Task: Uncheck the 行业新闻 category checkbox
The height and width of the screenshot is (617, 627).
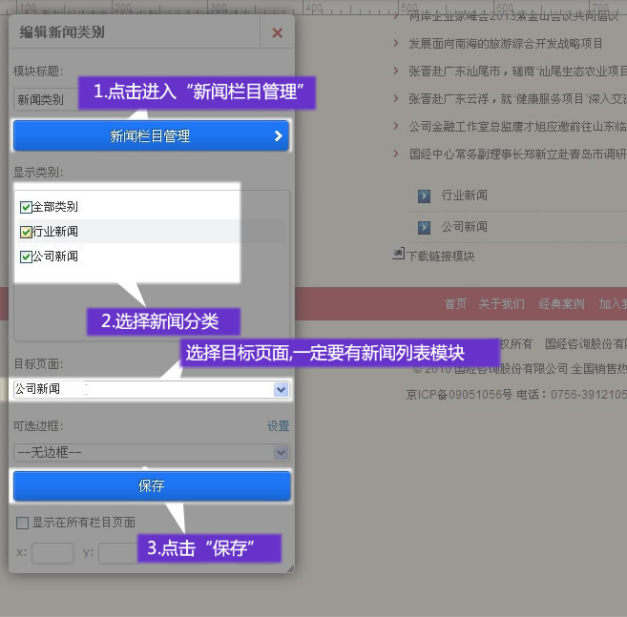Action: (26, 232)
